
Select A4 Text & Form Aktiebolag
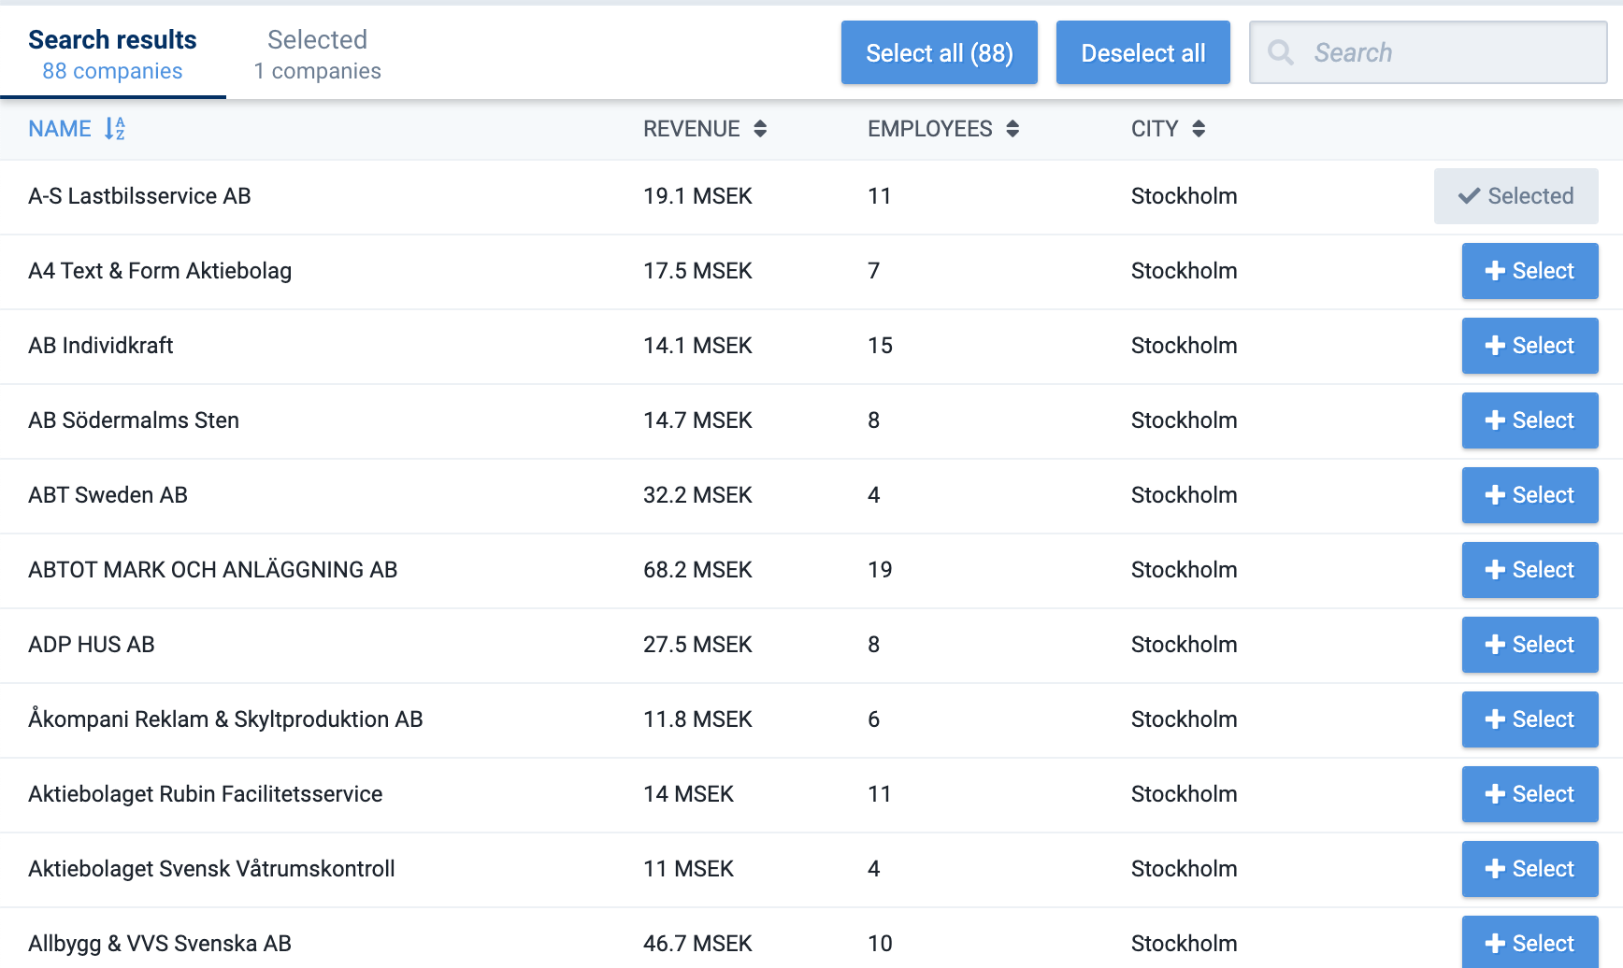(1530, 271)
